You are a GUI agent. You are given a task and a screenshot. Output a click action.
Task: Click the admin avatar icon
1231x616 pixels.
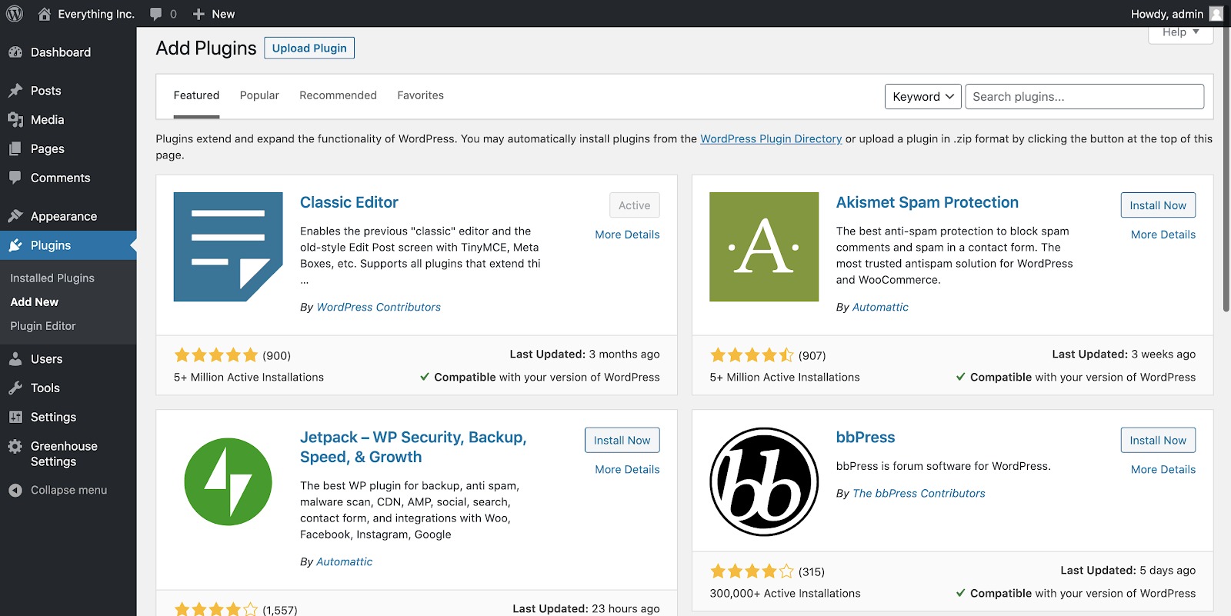click(1216, 14)
